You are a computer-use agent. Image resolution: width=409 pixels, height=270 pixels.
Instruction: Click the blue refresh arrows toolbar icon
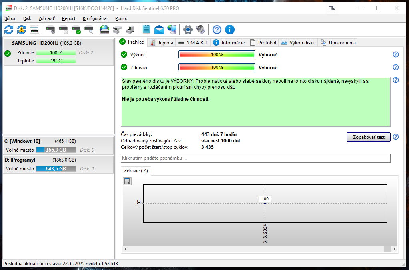9,30
